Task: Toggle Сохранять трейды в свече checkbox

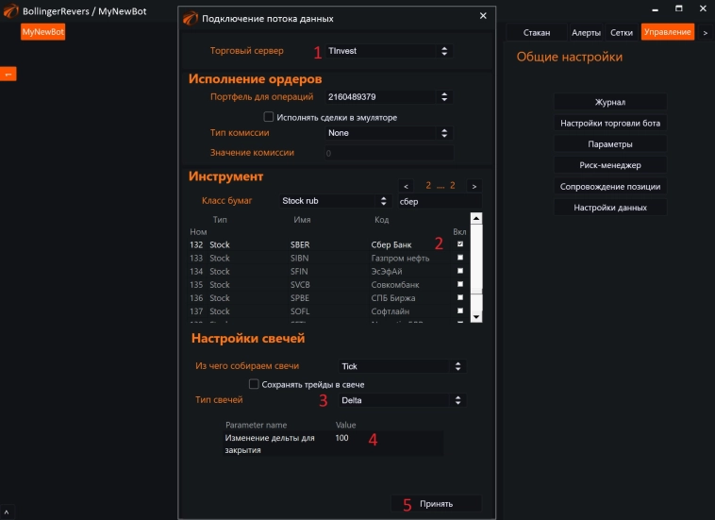Action: click(x=254, y=384)
